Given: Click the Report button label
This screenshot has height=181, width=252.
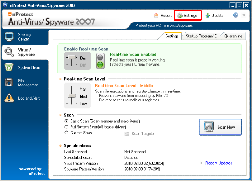Looking at the screenshot, I should click(x=166, y=15).
